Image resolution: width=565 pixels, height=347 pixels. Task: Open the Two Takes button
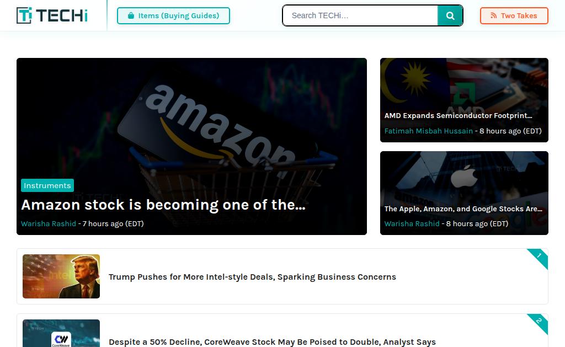point(514,15)
